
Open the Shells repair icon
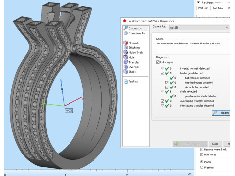coord(126,72)
